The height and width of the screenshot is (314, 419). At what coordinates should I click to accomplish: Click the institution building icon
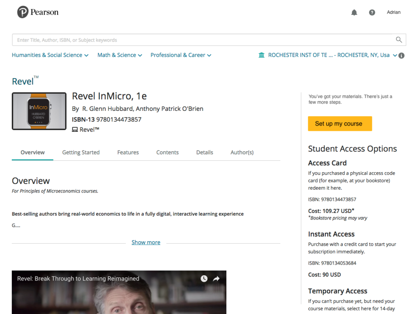click(261, 55)
